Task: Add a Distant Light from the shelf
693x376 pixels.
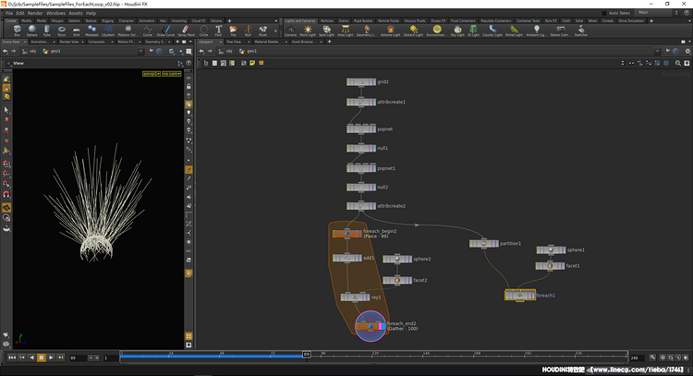Action: (x=413, y=30)
